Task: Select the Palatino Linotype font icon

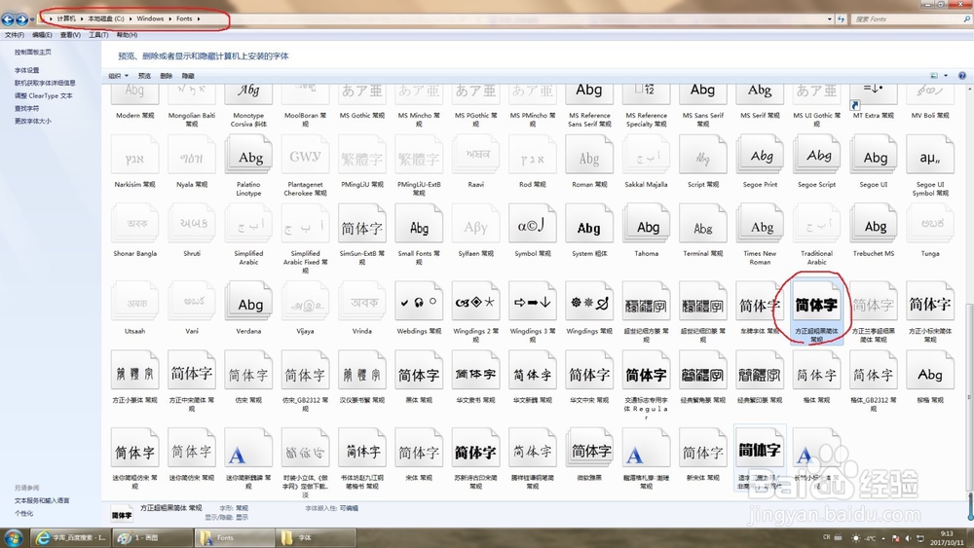Action: point(248,155)
